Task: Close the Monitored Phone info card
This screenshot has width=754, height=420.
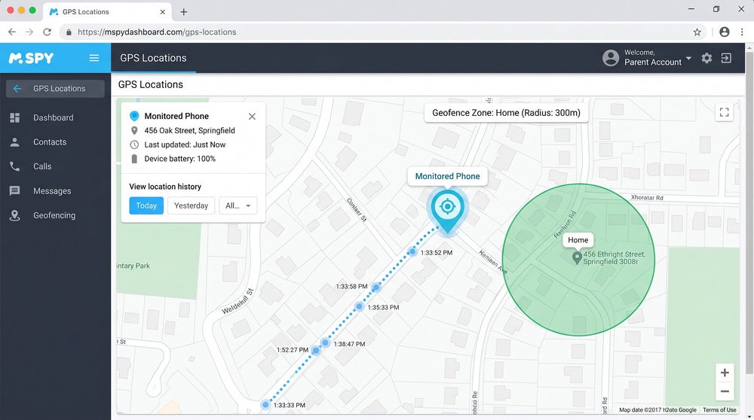Action: point(252,116)
